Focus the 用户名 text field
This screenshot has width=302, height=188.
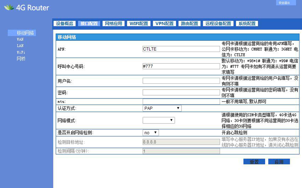(x=181, y=81)
